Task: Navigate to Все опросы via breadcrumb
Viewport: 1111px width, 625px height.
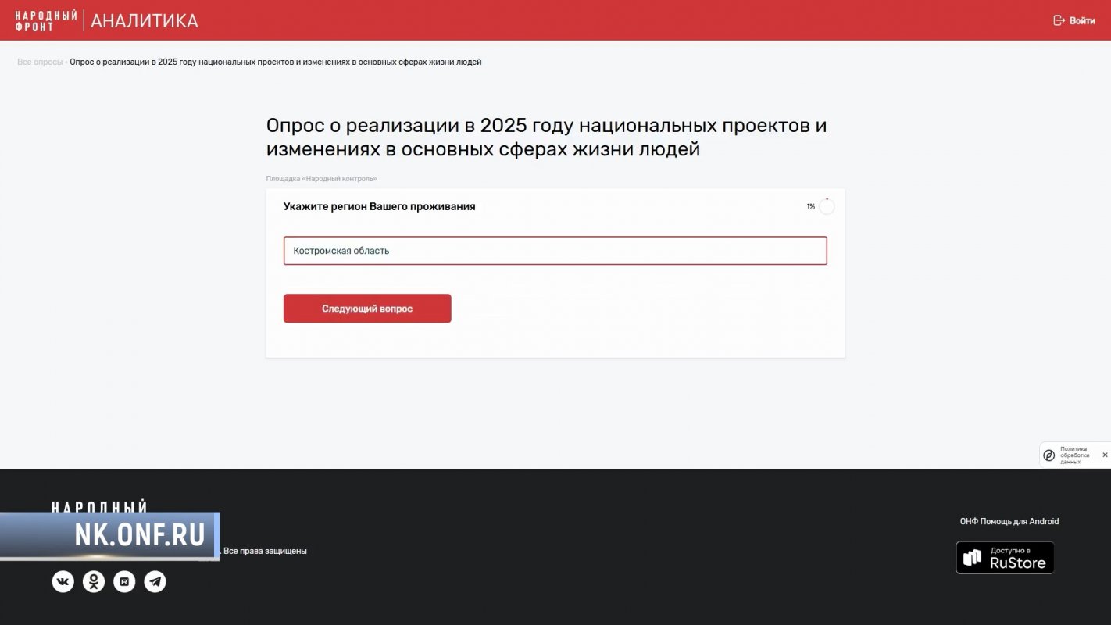Action: click(39, 61)
